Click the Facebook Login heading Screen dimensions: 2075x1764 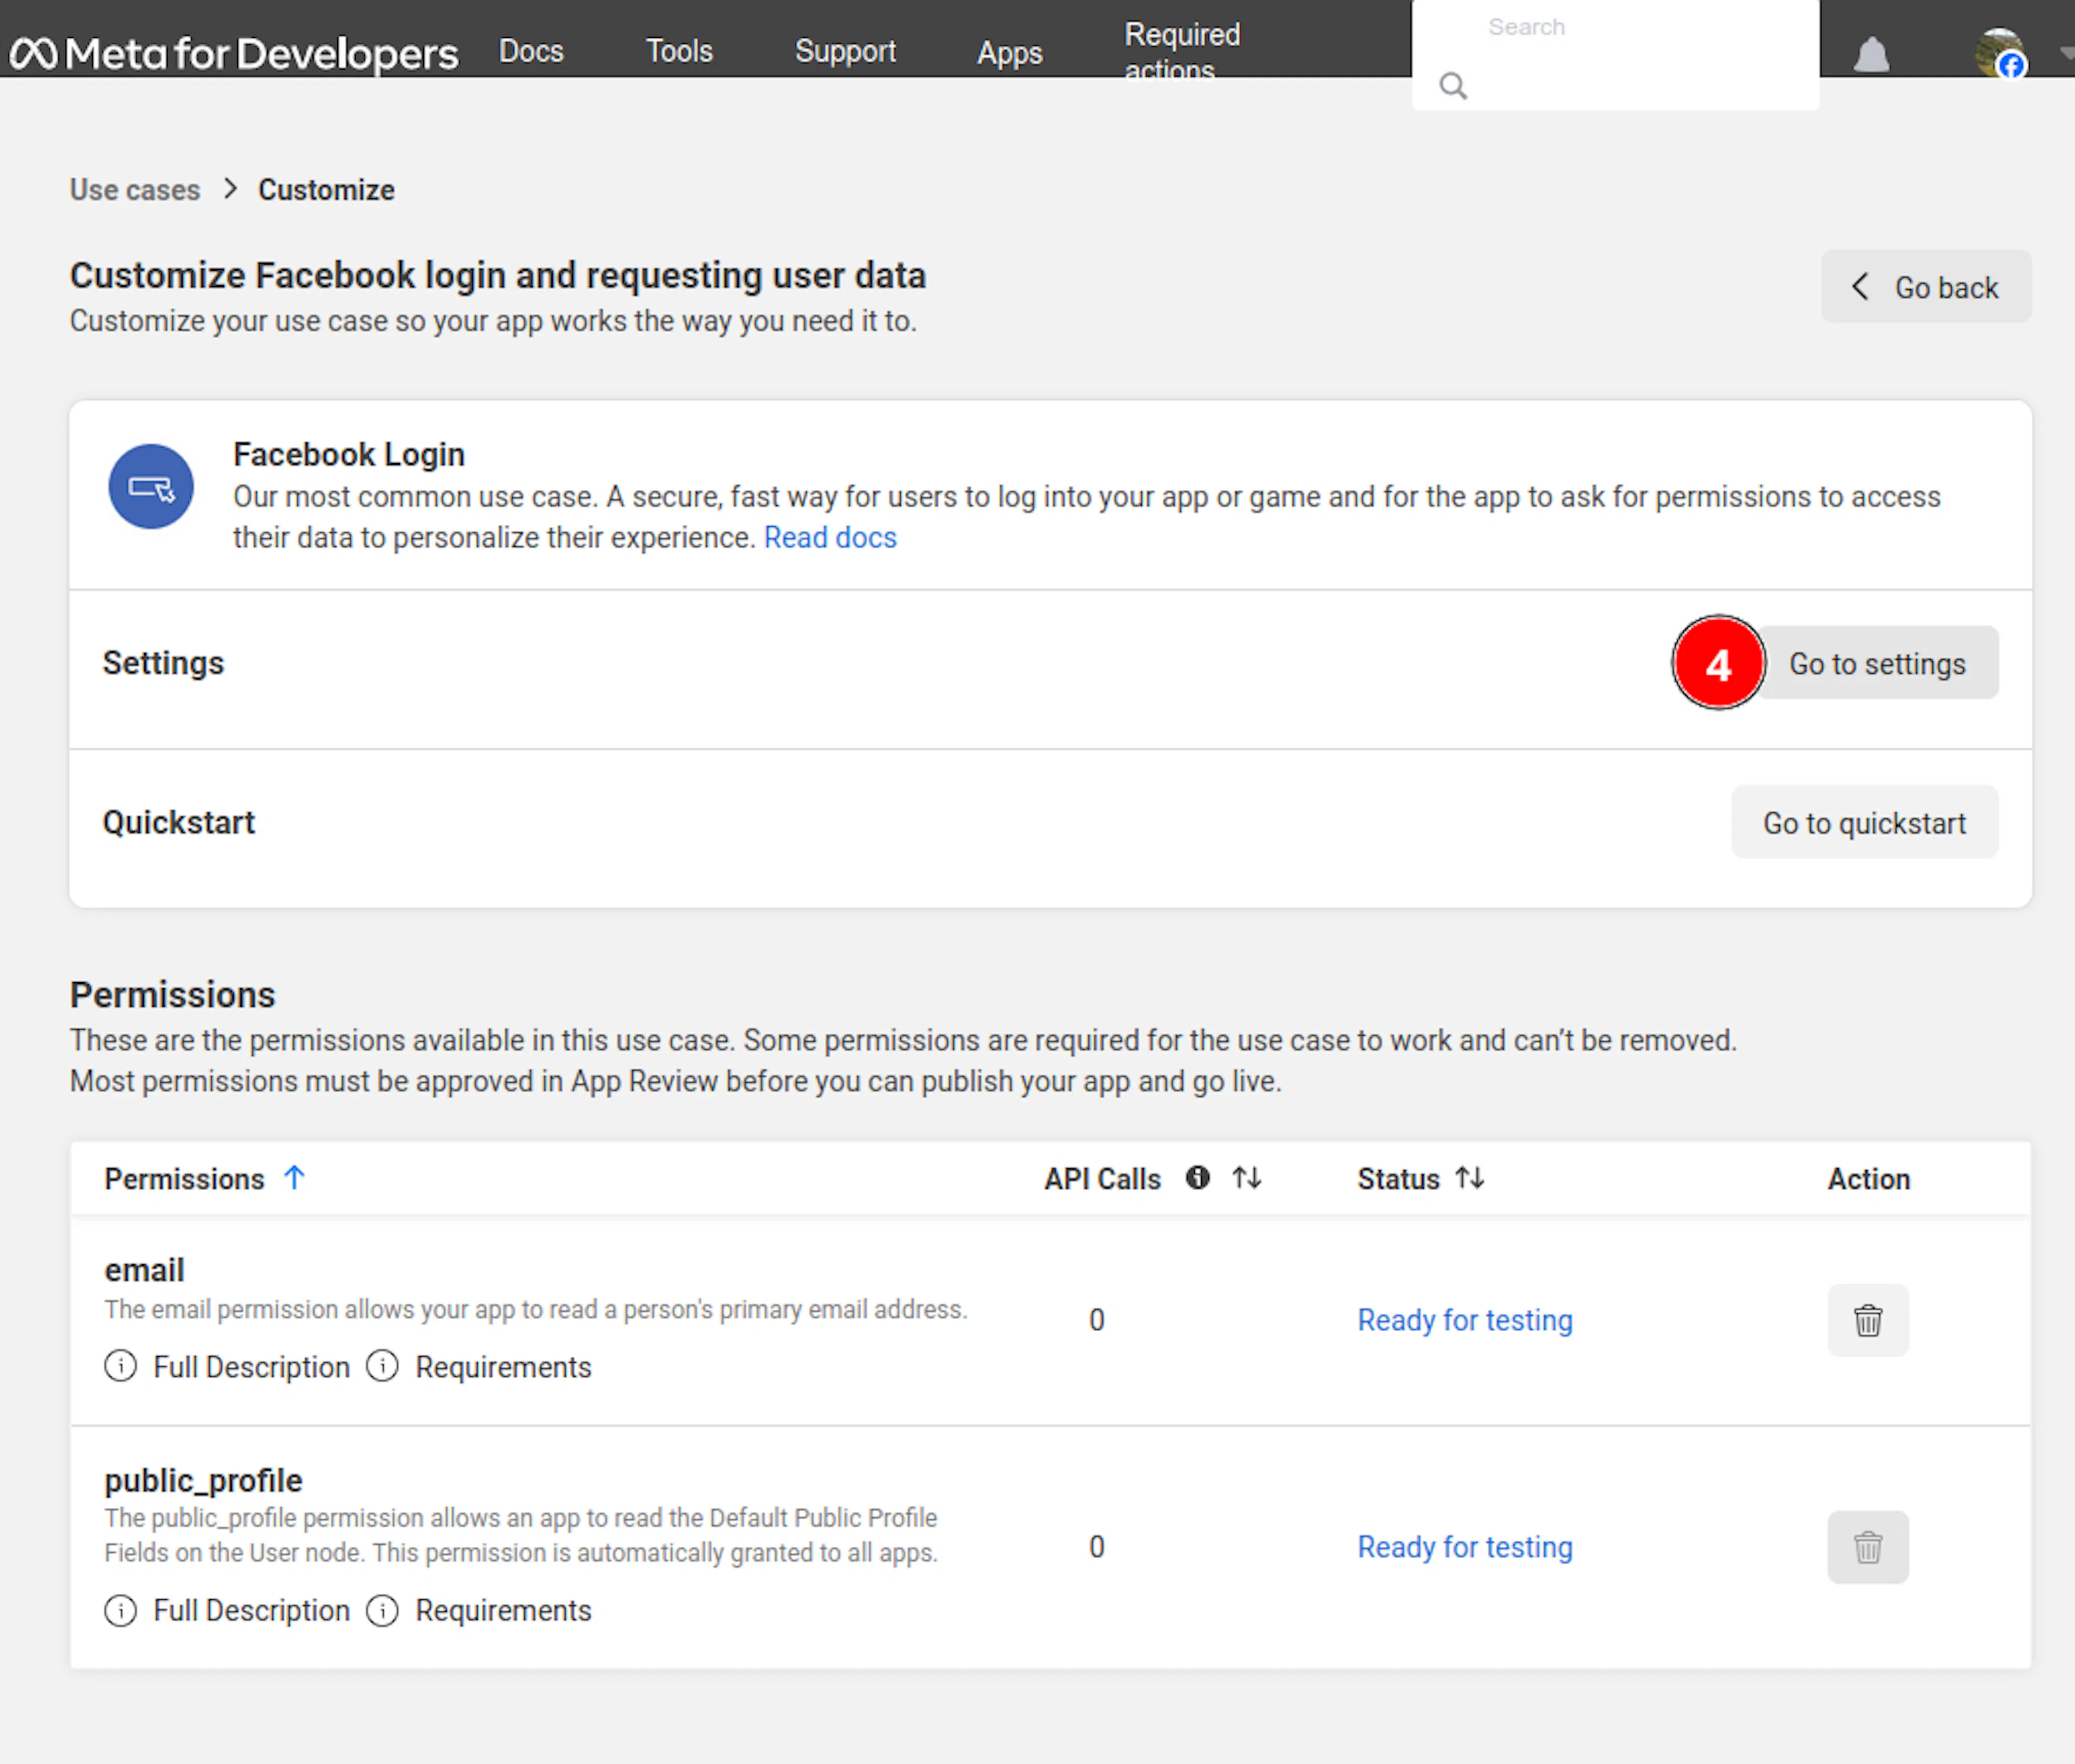(x=349, y=455)
